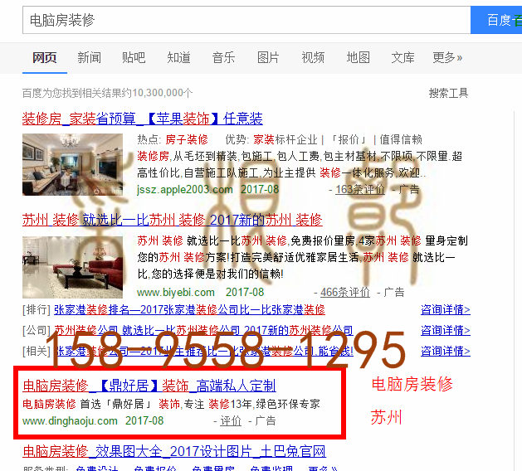Click the 广告 label in the biyebi result
This screenshot has height=471, width=522.
tap(394, 293)
